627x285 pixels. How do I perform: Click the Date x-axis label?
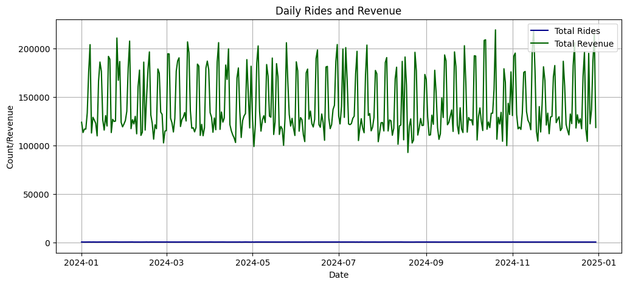pos(338,275)
